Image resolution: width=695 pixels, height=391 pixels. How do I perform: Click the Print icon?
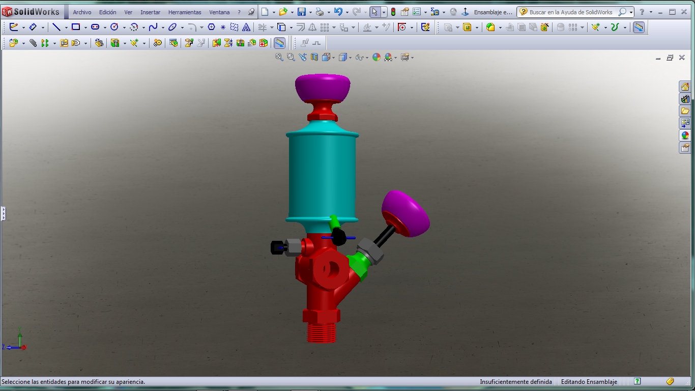(320, 12)
